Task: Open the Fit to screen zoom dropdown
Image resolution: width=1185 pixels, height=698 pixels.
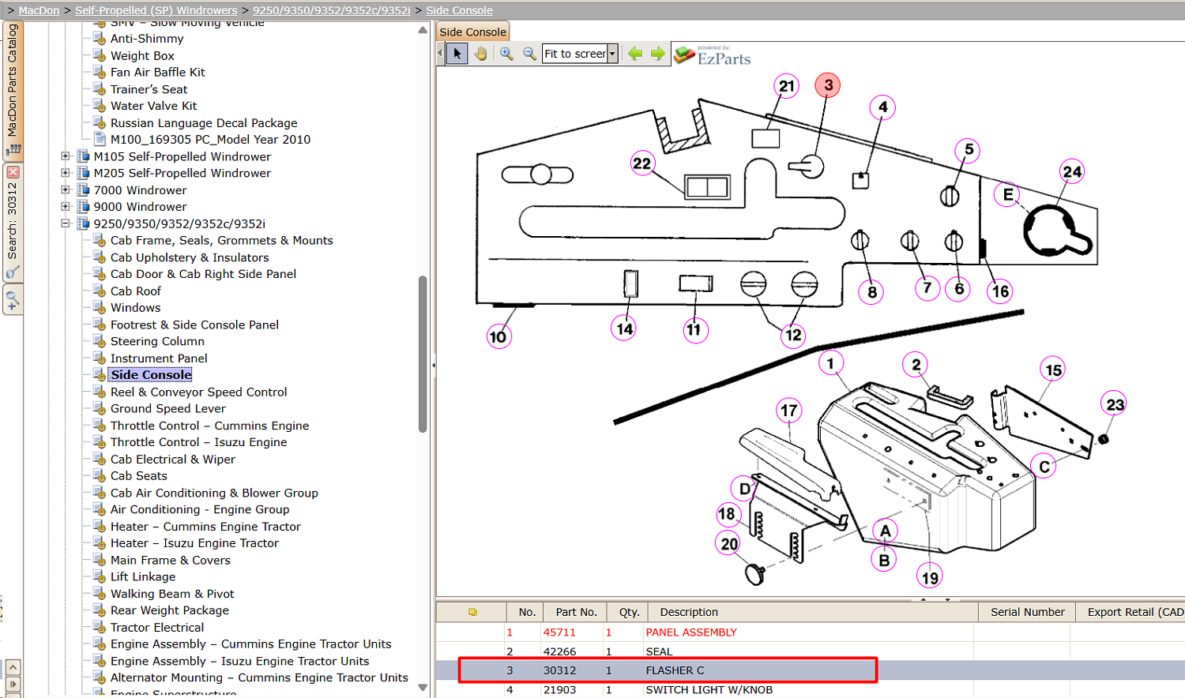Action: 612,54
